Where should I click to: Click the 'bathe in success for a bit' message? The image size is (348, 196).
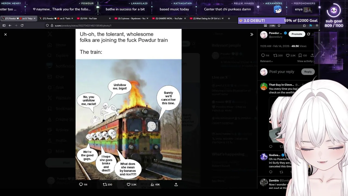pos(125,9)
